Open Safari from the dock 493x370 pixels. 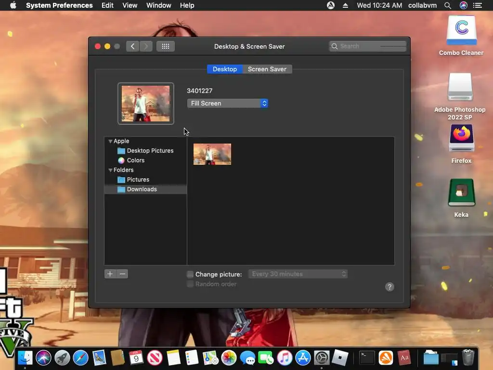(81, 358)
